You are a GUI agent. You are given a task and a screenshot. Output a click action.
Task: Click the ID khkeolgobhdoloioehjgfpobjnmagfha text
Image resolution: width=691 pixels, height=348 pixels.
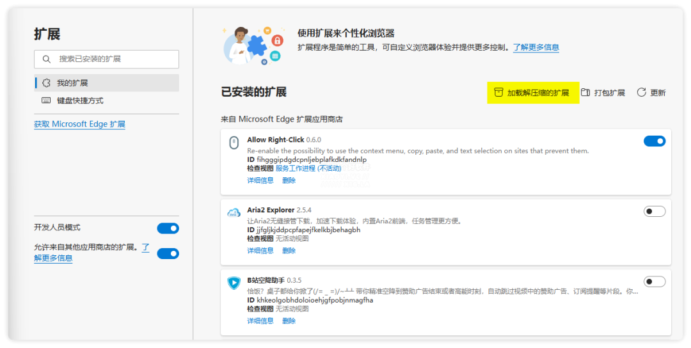(x=310, y=301)
